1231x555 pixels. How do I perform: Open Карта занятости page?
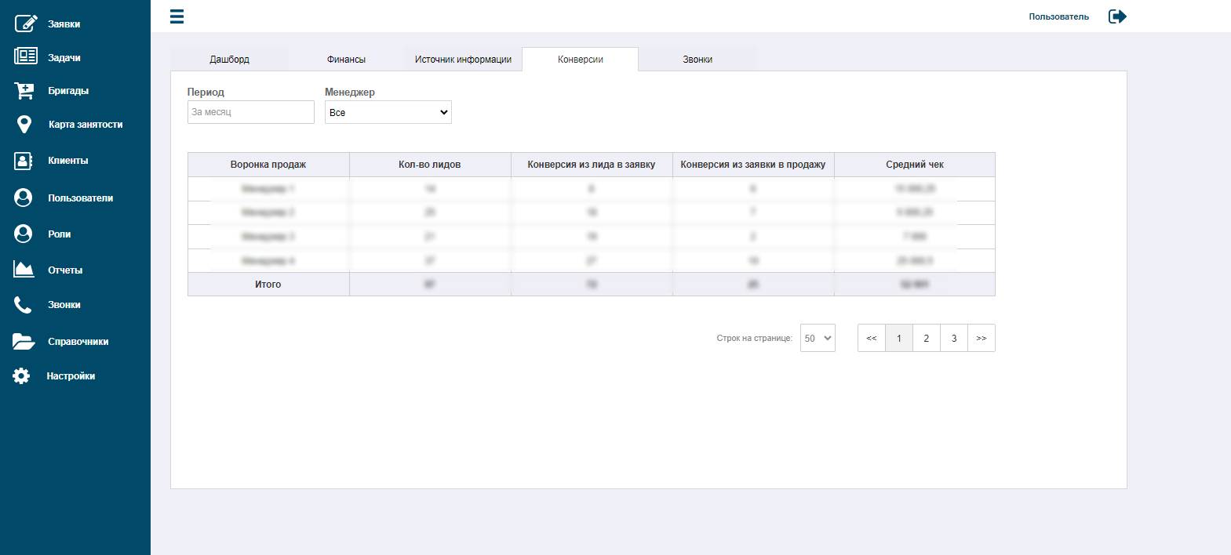pyautogui.click(x=86, y=125)
